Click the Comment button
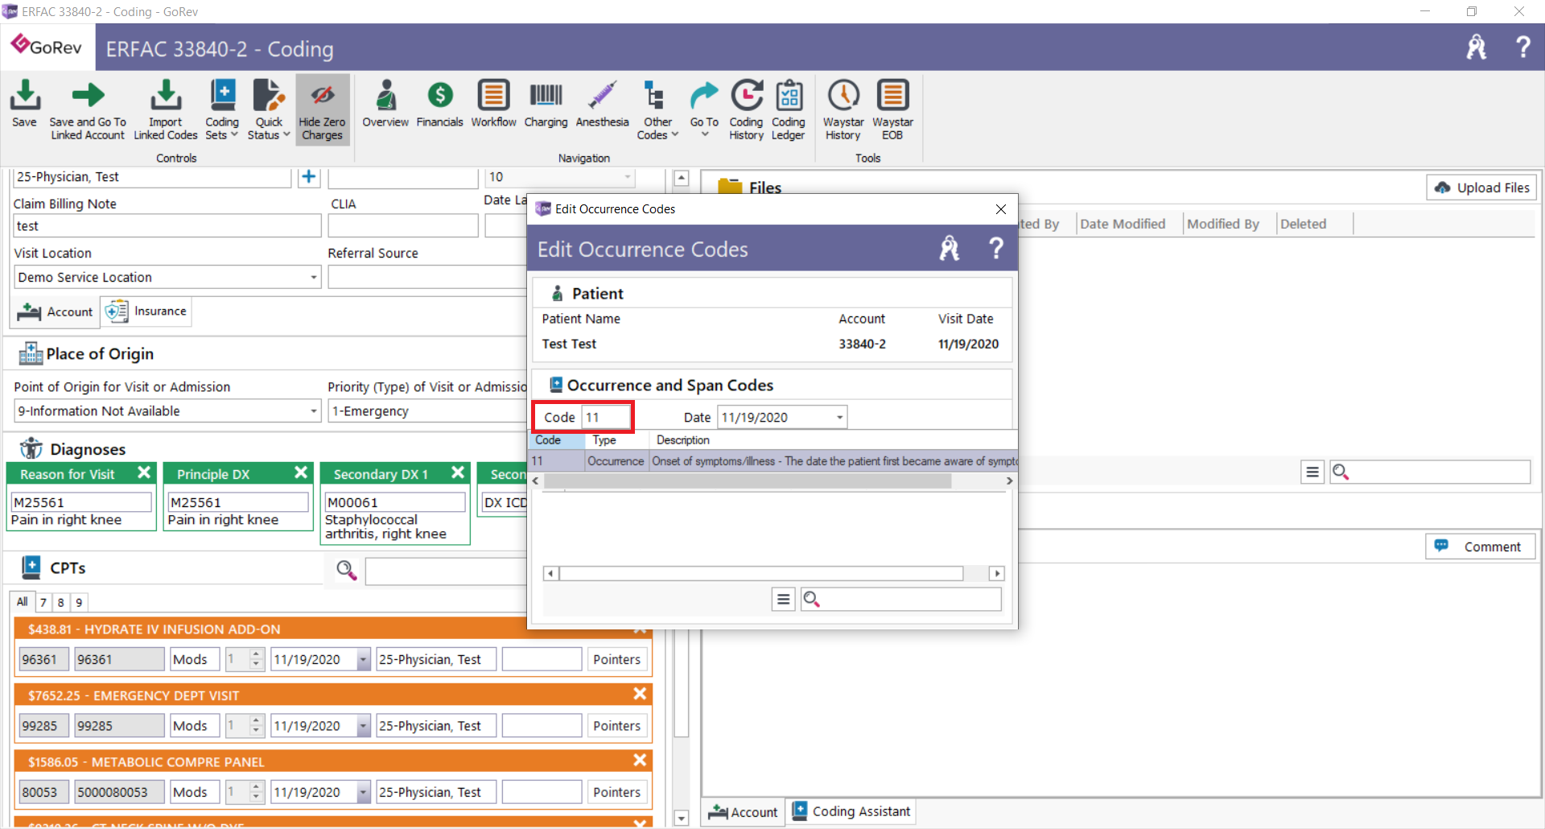 [1481, 546]
